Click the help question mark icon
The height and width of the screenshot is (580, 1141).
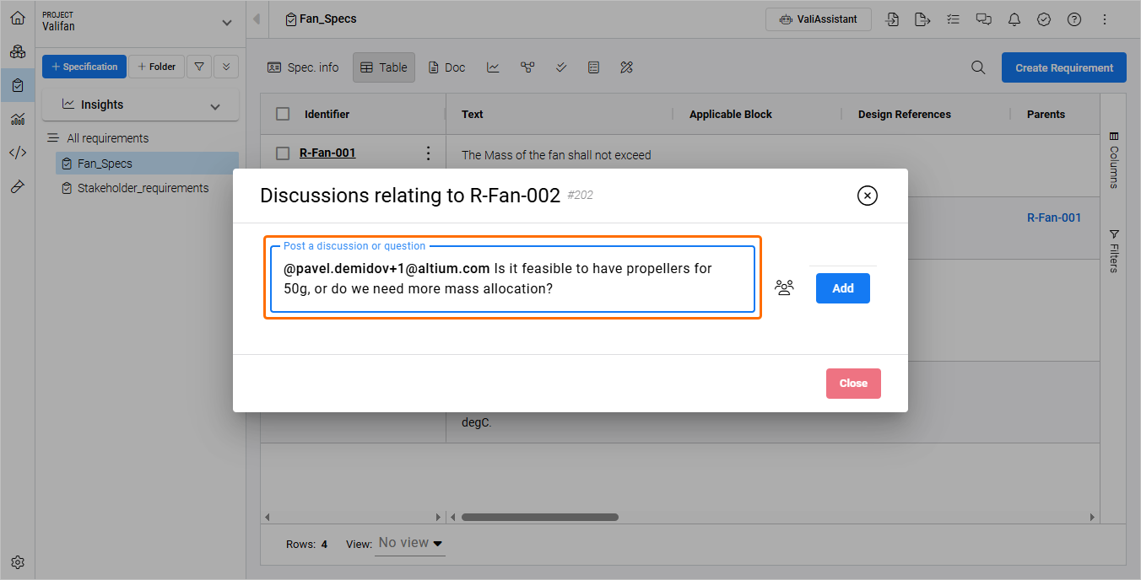click(x=1074, y=19)
